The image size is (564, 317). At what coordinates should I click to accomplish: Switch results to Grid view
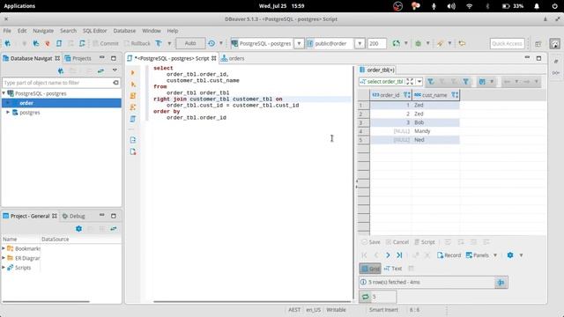pyautogui.click(x=370, y=269)
